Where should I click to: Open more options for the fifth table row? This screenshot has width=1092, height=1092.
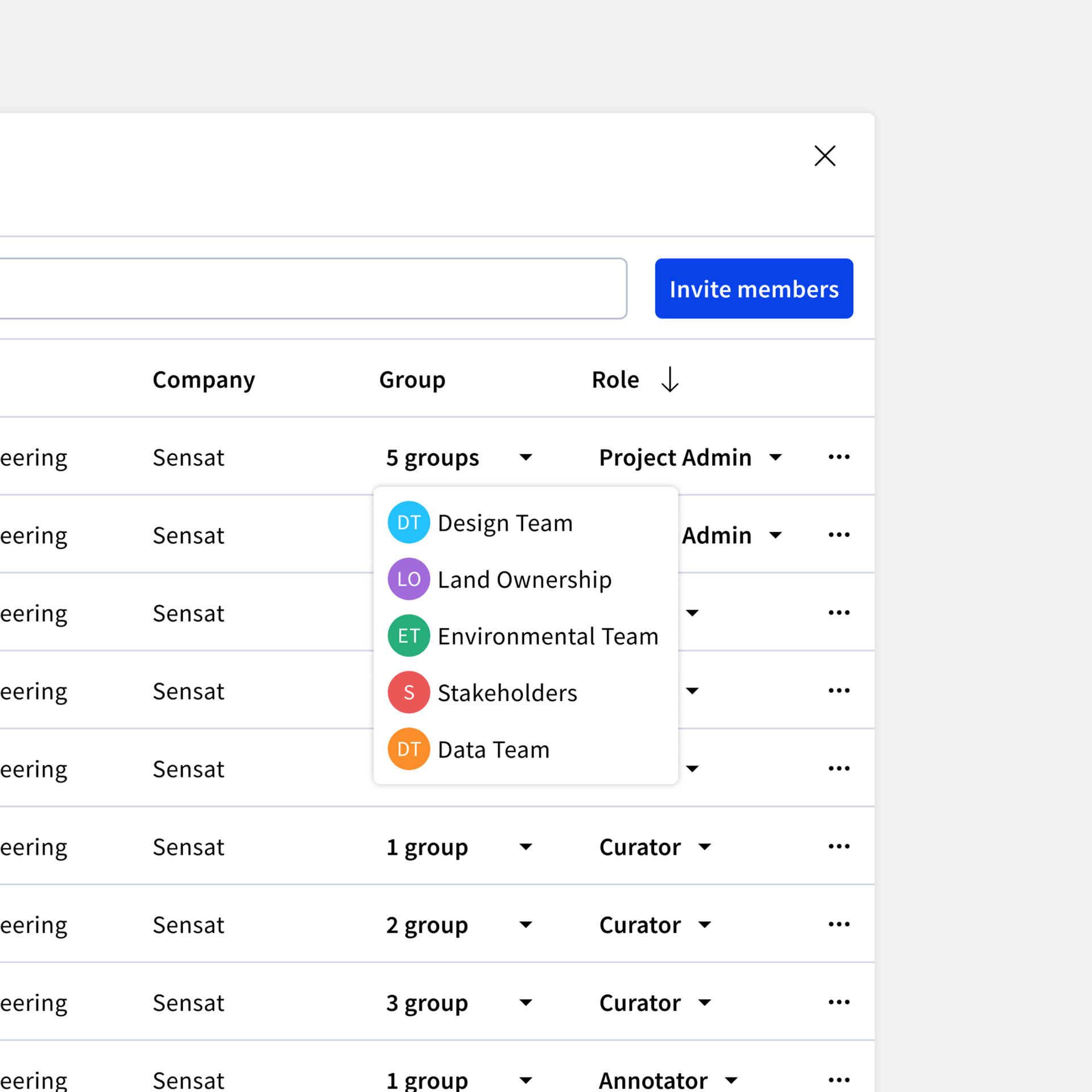(839, 768)
